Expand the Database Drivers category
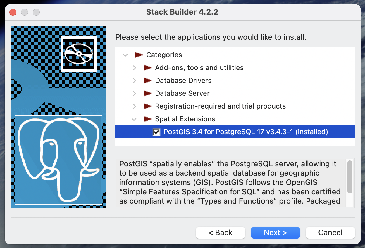This screenshot has height=248, width=365. 134,81
